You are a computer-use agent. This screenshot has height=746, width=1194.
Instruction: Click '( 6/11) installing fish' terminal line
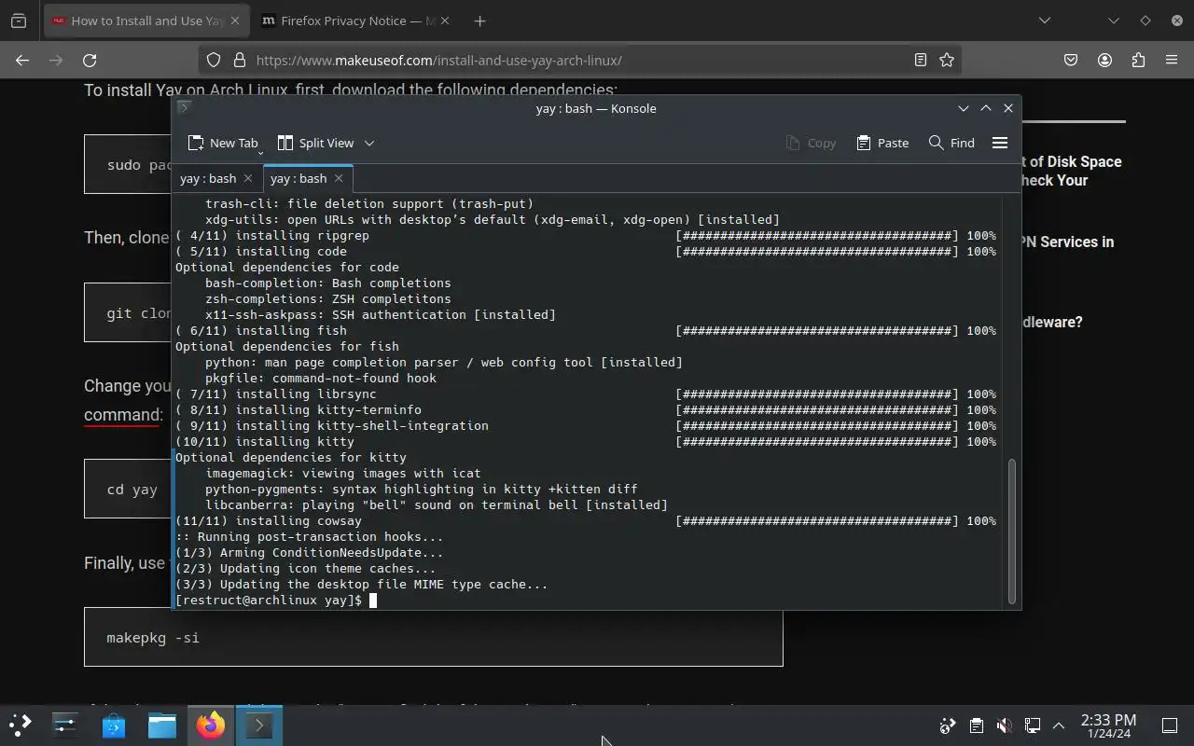pos(261,330)
